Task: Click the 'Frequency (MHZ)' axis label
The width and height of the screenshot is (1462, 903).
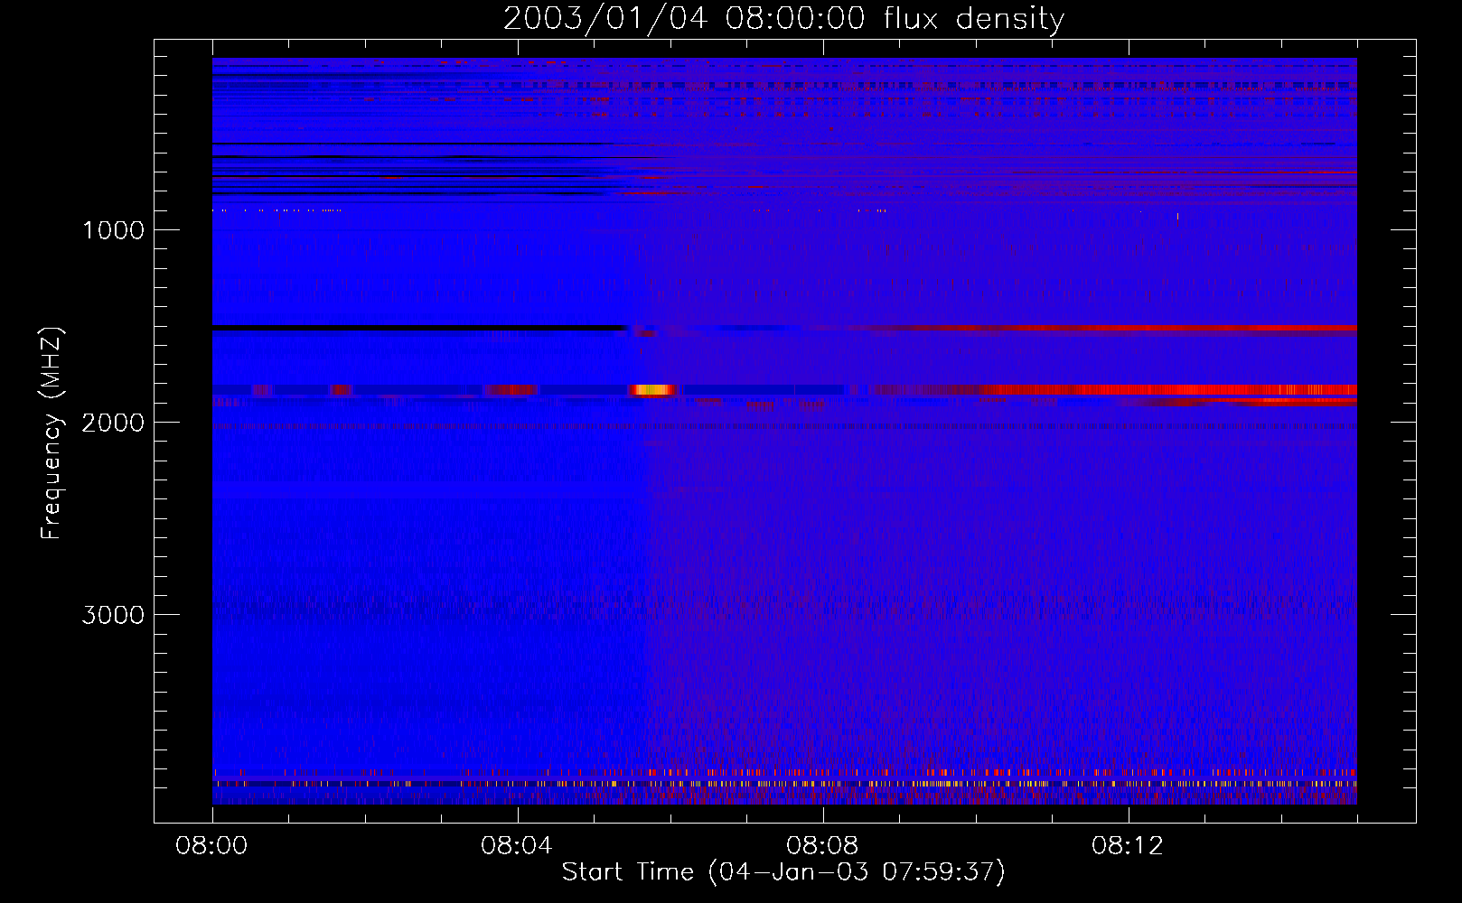Action: [51, 433]
